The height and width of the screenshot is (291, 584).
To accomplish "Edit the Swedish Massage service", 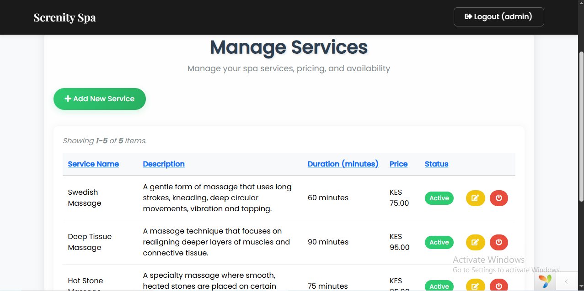I will (x=475, y=198).
